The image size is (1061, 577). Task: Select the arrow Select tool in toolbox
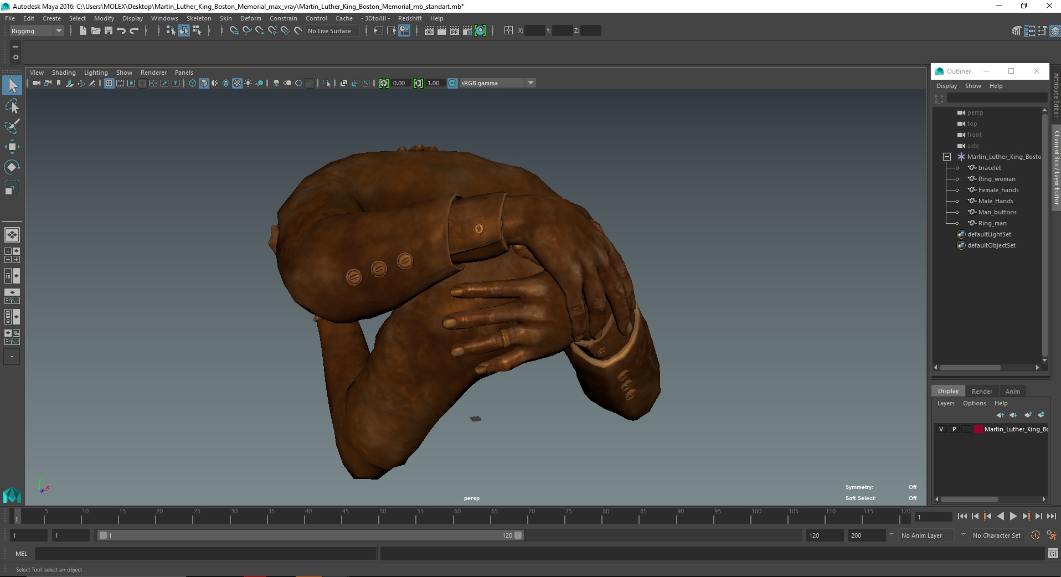12,85
